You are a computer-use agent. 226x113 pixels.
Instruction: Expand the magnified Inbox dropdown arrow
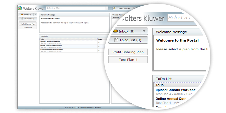[x=144, y=31]
